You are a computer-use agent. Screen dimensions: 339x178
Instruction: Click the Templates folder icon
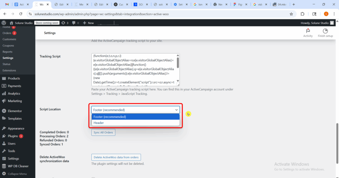(x=4, y=119)
